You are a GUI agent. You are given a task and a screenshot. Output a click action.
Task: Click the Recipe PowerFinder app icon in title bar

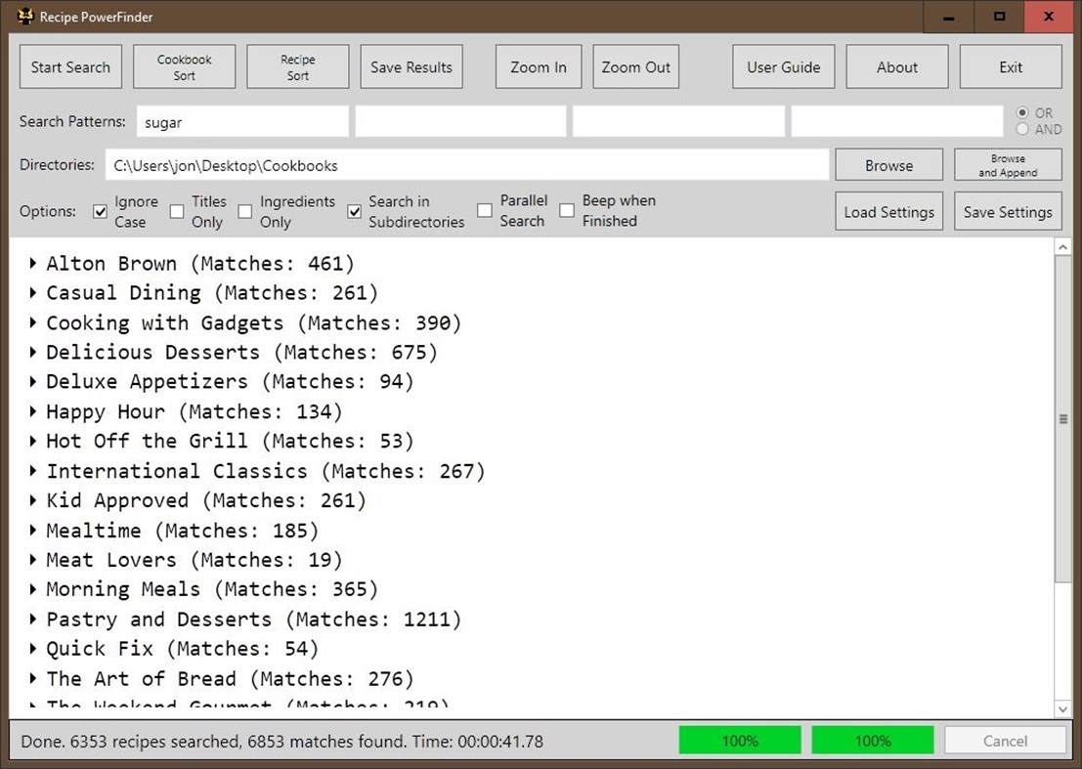[x=23, y=17]
